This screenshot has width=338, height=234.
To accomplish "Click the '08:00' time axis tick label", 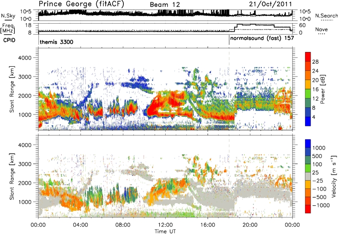I will [x=123, y=225].
